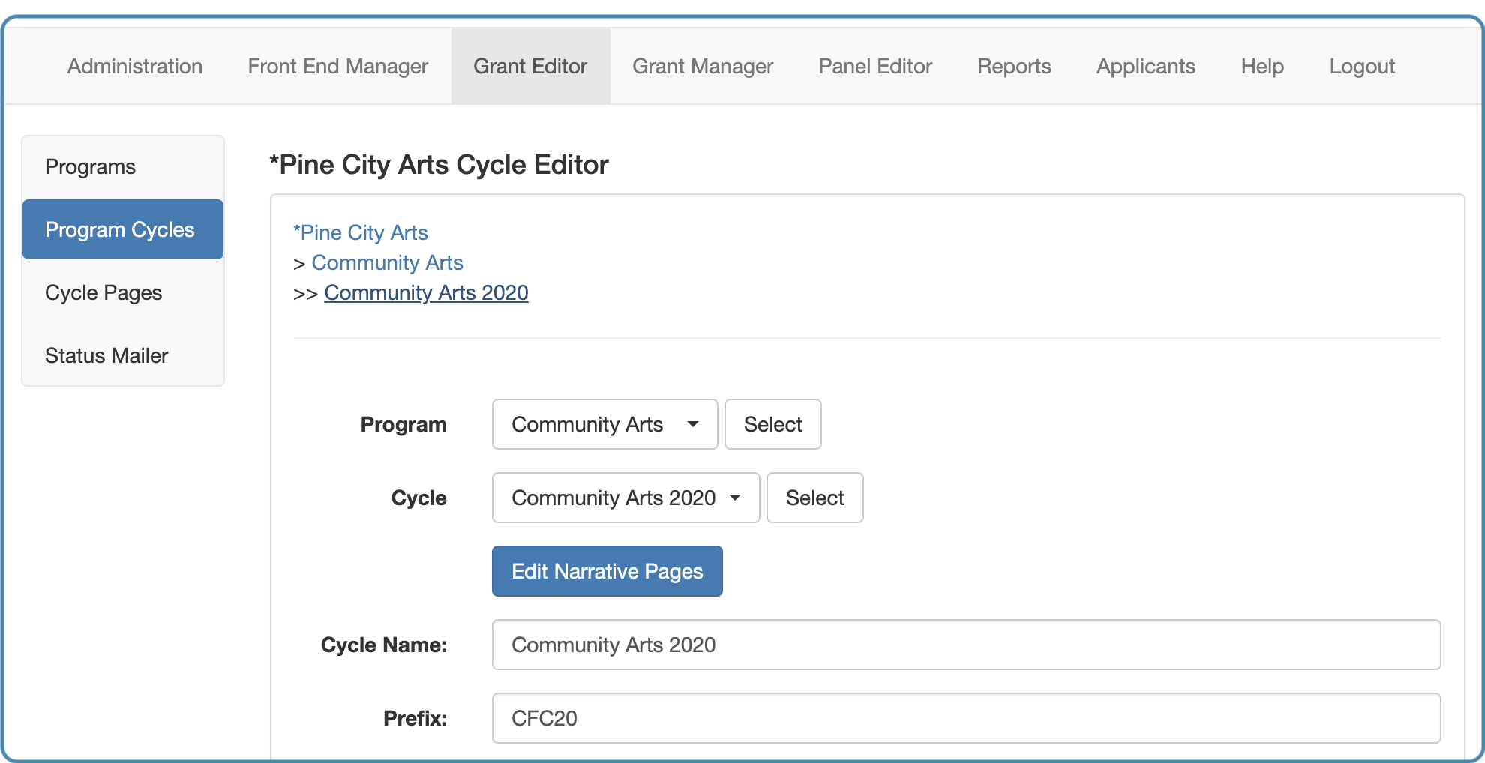Open Status Mailer in the sidebar
Image resolution: width=1485 pixels, height=763 pixels.
123,355
